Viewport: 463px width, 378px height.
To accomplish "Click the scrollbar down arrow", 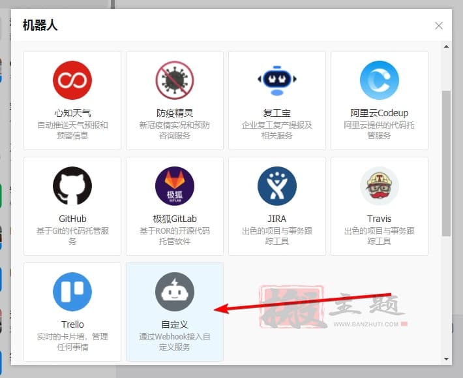I will (x=447, y=359).
